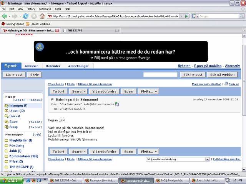Click the Internet Explorer quick launch icon
This screenshot has height=184, width=246.
click(x=28, y=181)
